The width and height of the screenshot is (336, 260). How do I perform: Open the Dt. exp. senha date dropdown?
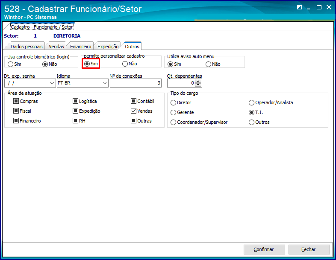coord(52,83)
